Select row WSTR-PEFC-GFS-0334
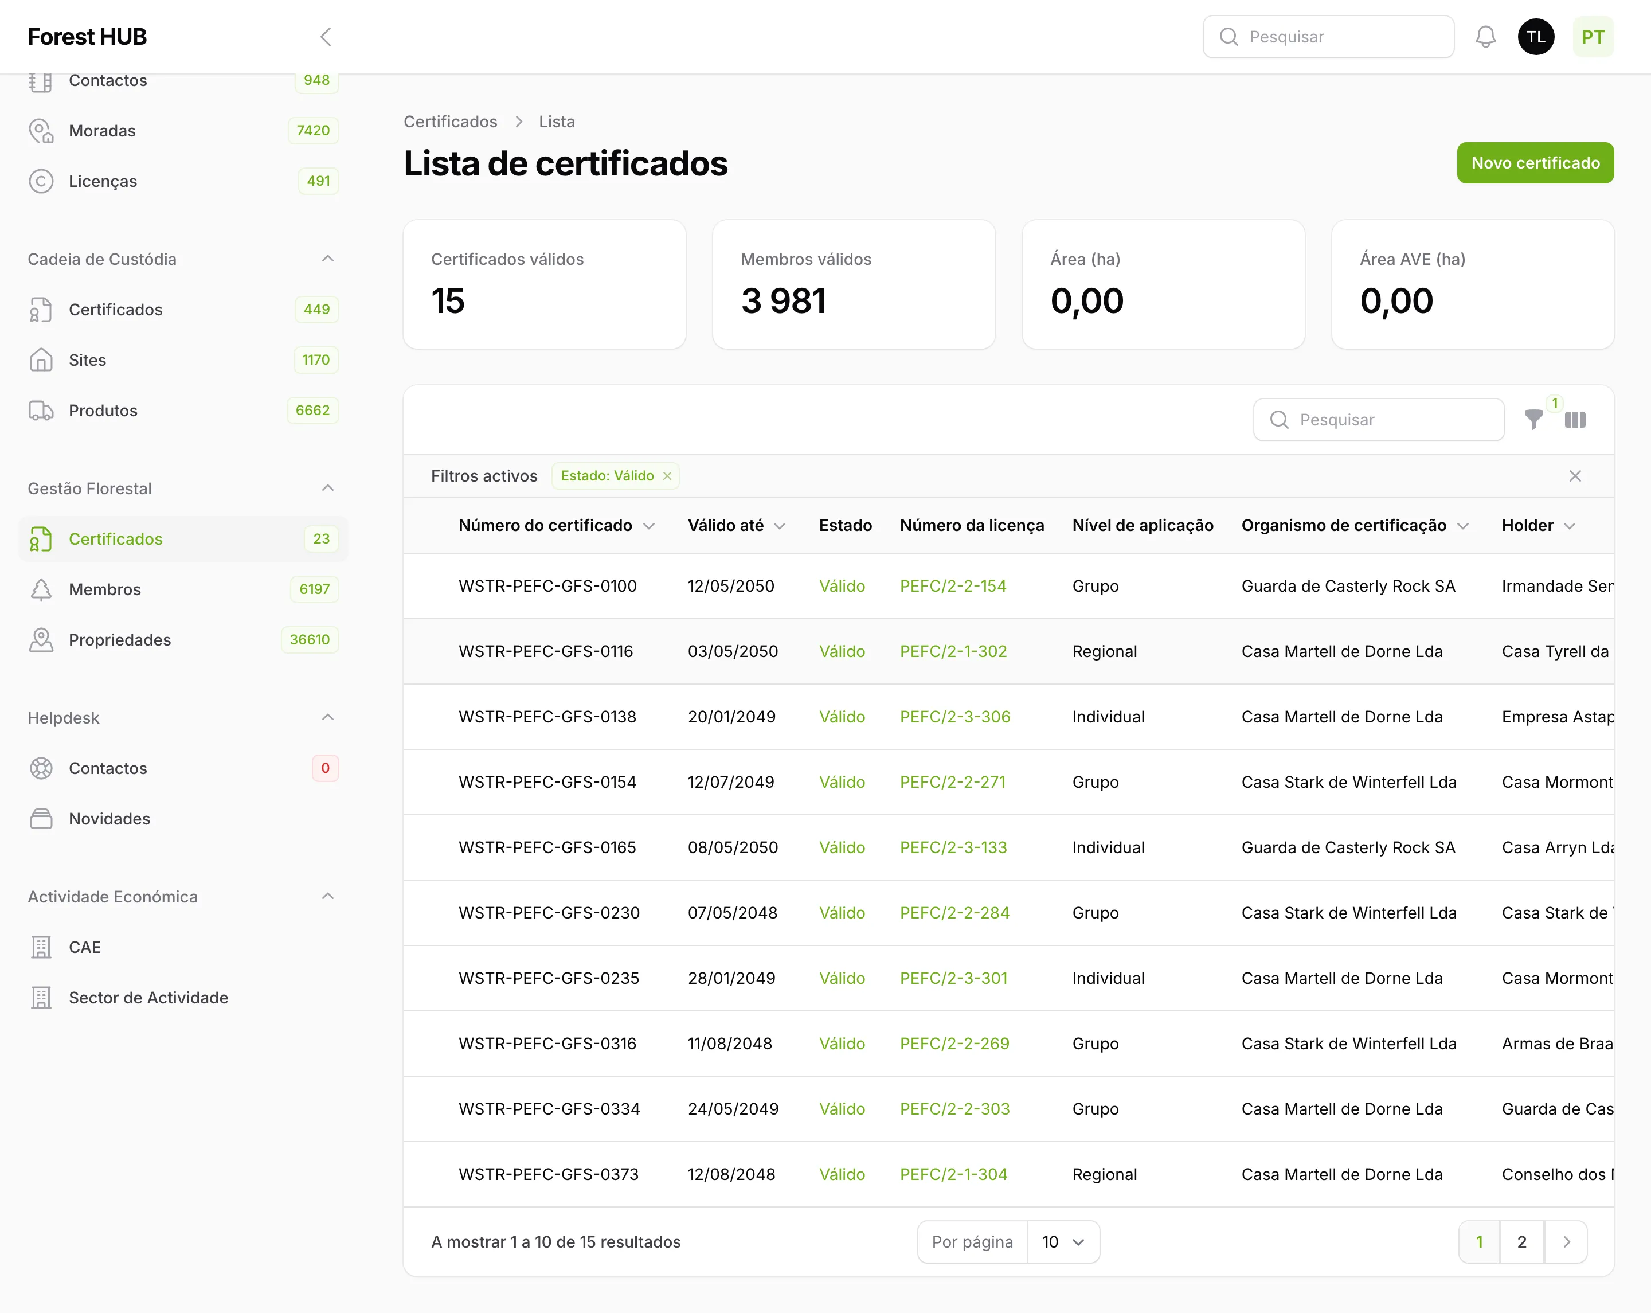Viewport: 1651px width, 1313px height. (1008, 1109)
